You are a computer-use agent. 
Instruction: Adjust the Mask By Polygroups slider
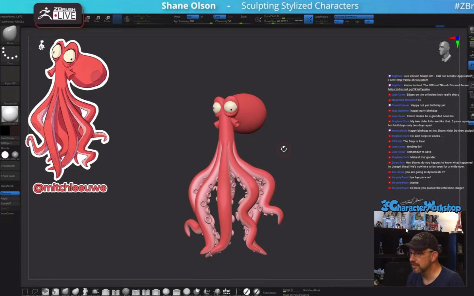[x=296, y=294]
